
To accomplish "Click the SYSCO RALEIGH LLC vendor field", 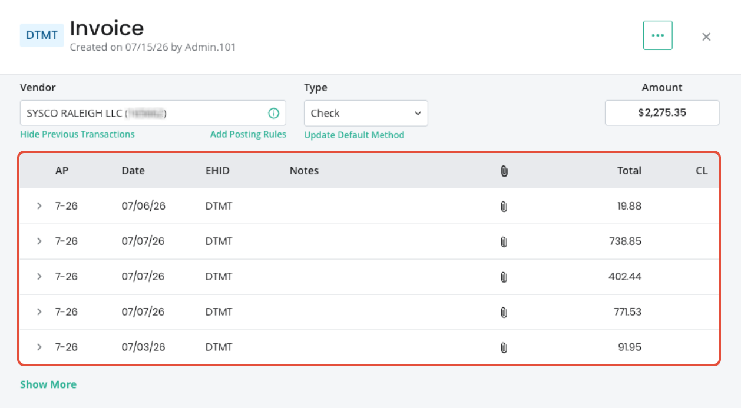I will (x=153, y=113).
